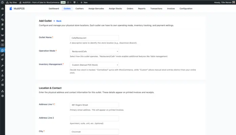
Task: Go Back from Add Outlet
Action: click(x=57, y=21)
